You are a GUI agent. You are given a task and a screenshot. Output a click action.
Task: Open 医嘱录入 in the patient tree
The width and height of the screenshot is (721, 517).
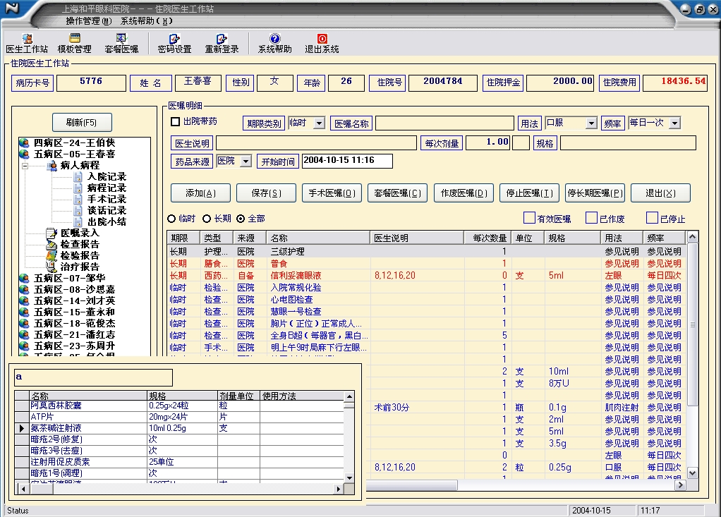coord(79,233)
